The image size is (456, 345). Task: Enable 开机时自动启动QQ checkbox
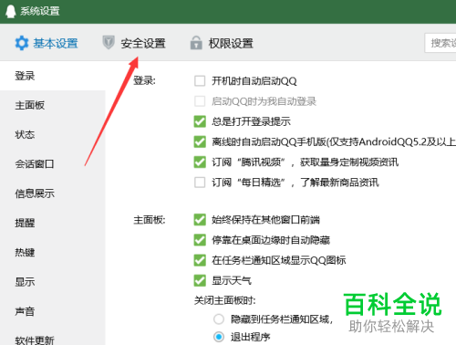(x=200, y=81)
